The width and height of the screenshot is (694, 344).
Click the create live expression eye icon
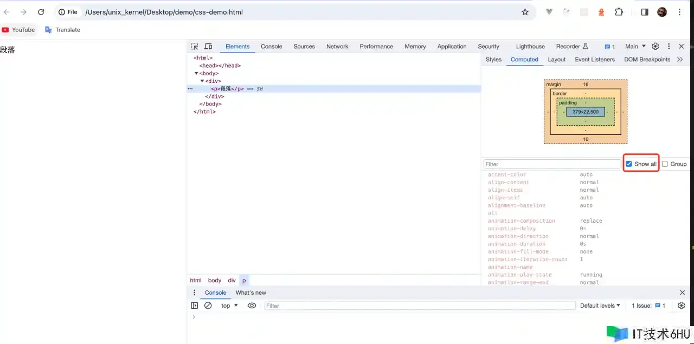pyautogui.click(x=252, y=306)
